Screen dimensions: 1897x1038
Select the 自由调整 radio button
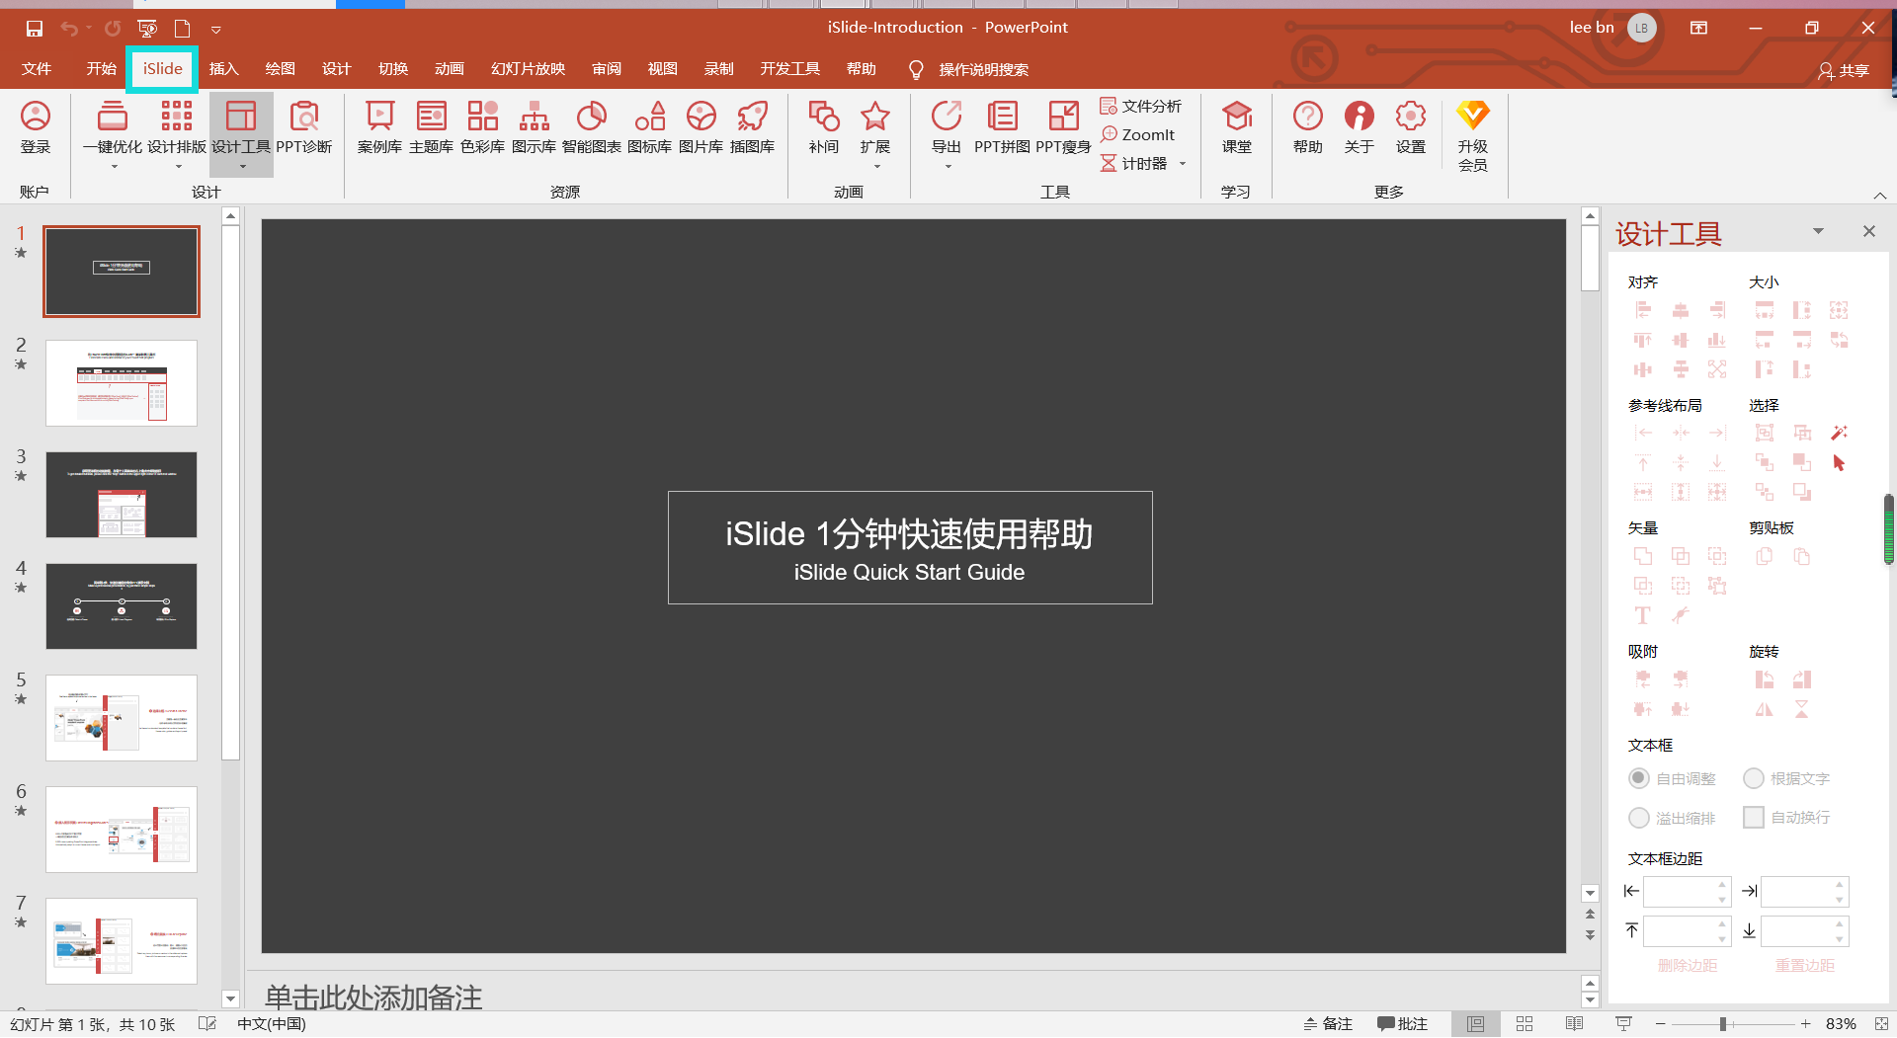[1639, 778]
